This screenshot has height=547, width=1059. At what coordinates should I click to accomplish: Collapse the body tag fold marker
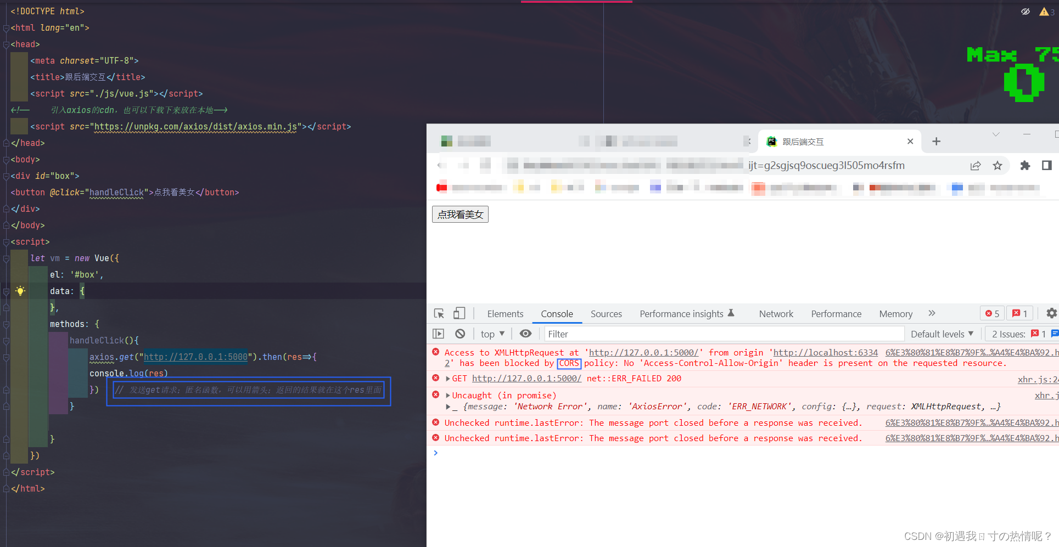tap(6, 160)
